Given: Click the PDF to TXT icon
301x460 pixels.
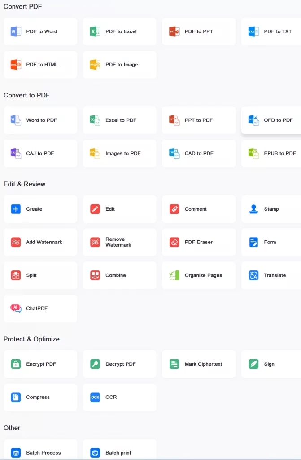Looking at the screenshot, I should [253, 31].
